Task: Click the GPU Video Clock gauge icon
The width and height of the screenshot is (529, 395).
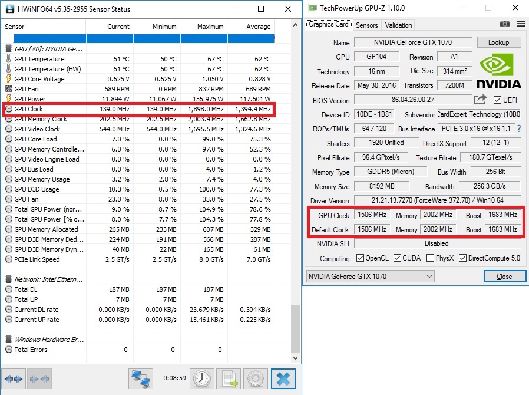Action: (x=9, y=129)
